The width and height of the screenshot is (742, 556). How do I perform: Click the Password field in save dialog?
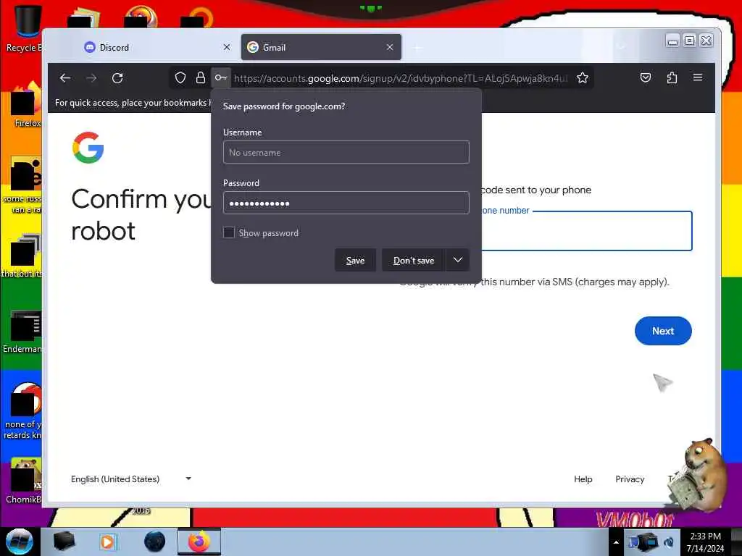pyautogui.click(x=346, y=203)
